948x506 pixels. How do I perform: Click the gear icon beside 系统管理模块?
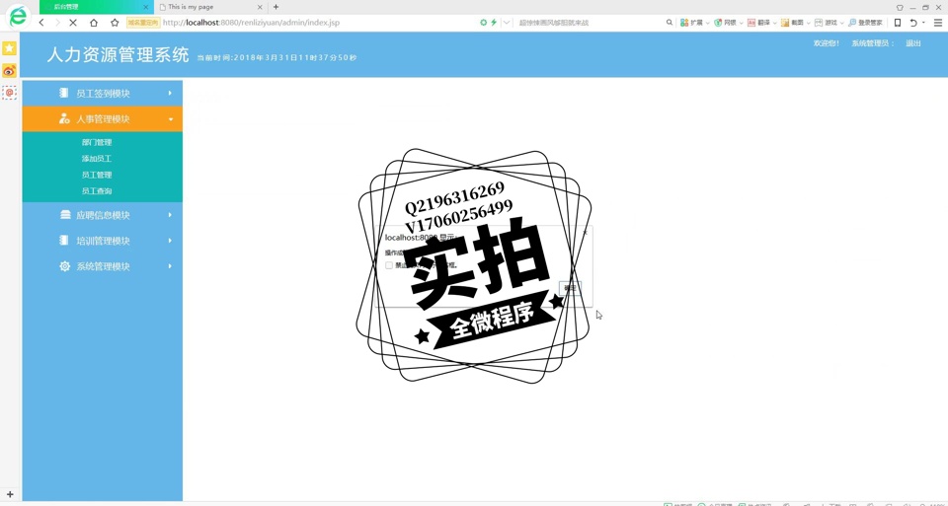click(64, 266)
